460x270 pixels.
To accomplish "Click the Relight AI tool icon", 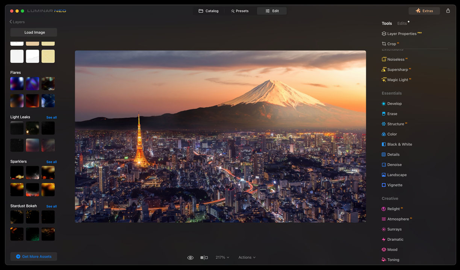I will pos(384,209).
